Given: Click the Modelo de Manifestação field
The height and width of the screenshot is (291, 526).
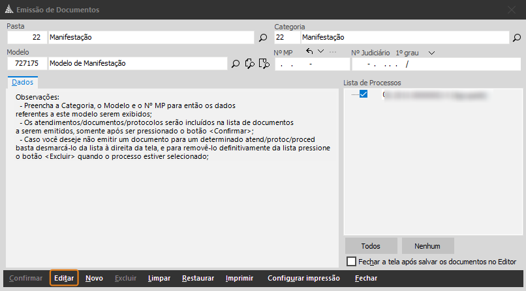Looking at the screenshot, I should (138, 64).
